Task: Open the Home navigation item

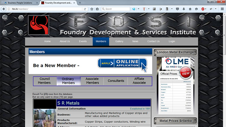Action: 47,41
